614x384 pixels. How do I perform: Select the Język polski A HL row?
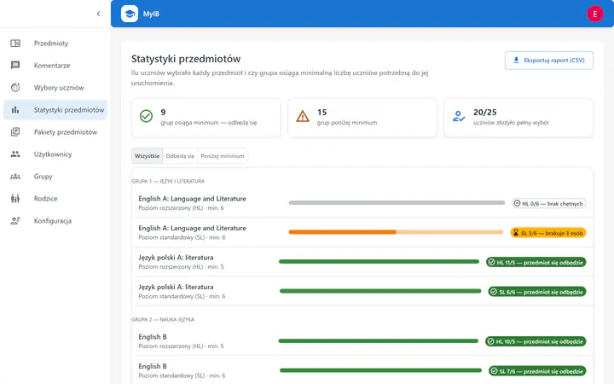[x=362, y=262]
